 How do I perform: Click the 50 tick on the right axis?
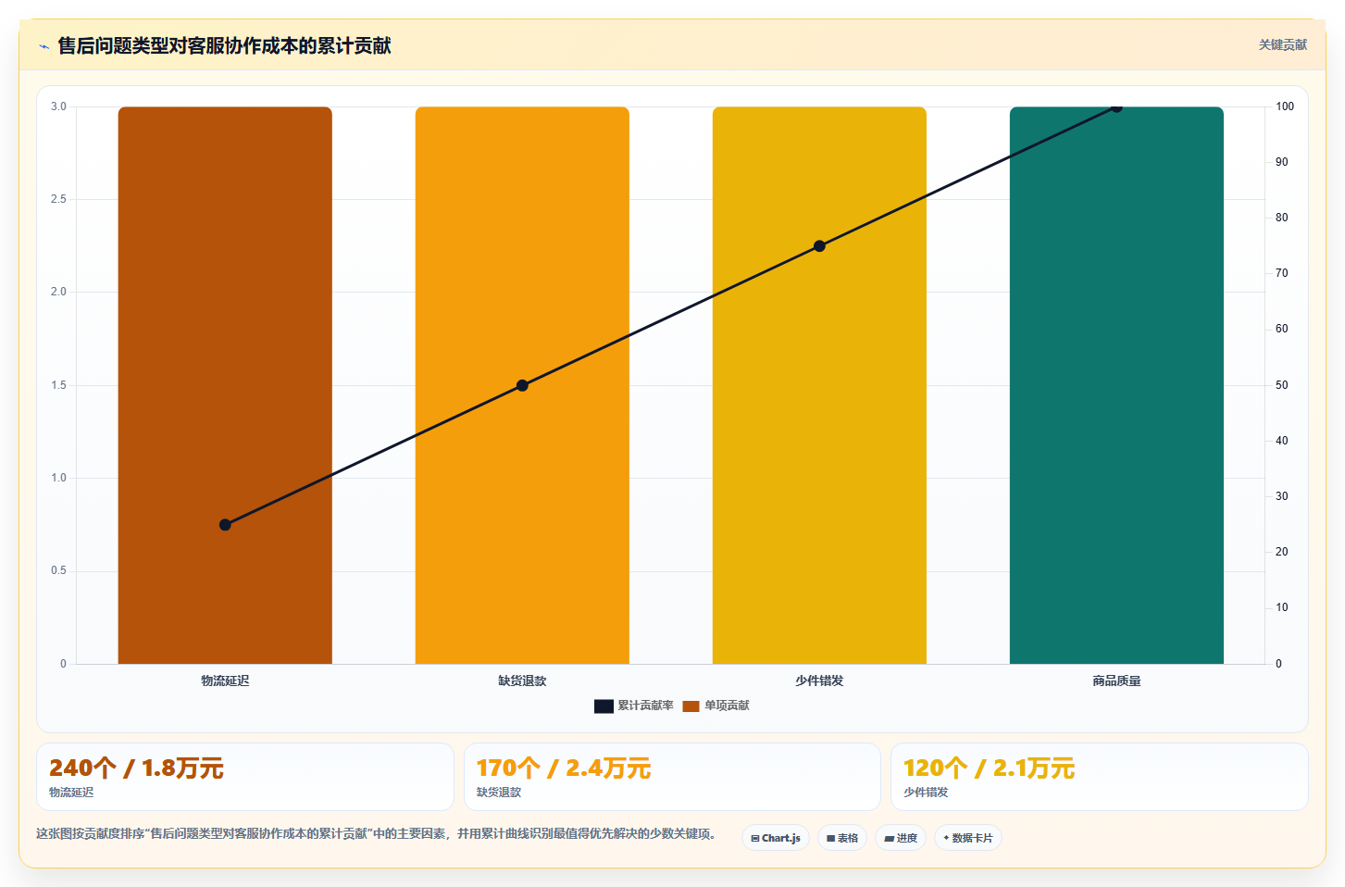(1282, 385)
